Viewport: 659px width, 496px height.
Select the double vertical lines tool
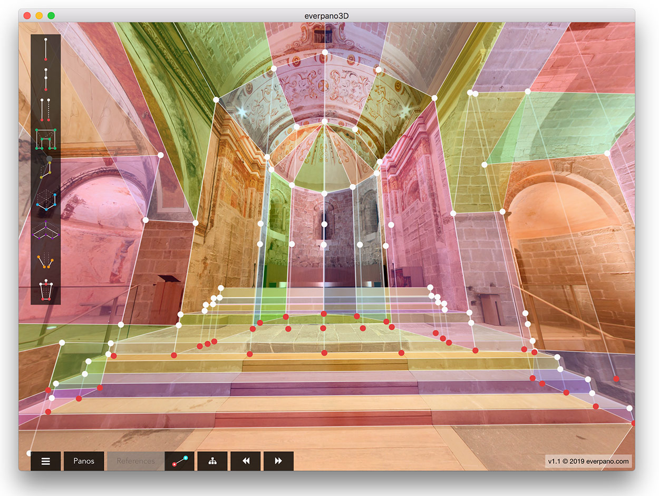[x=46, y=110]
